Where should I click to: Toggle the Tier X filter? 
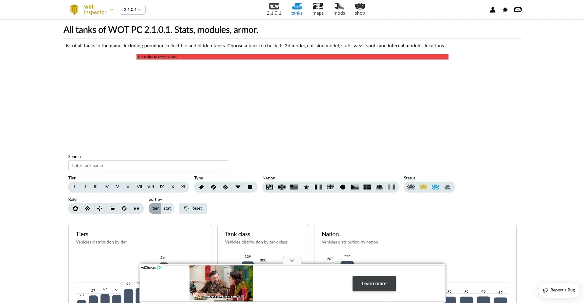(173, 187)
